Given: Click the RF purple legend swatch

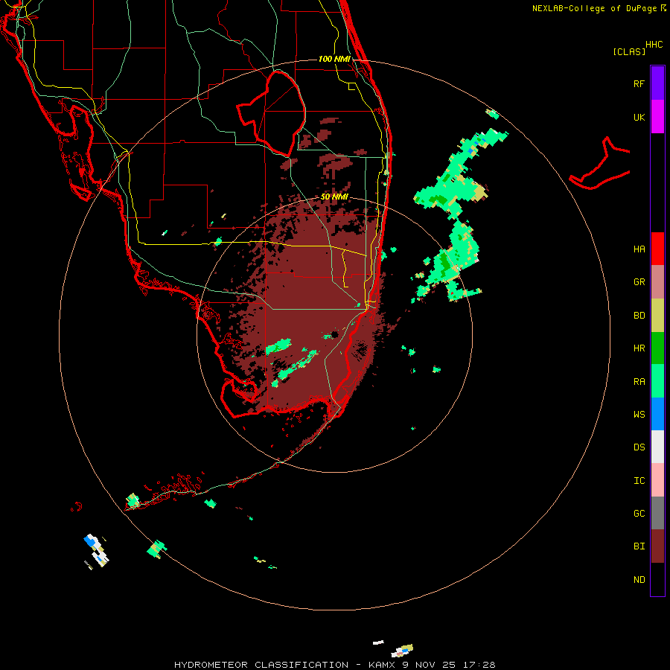Looking at the screenshot, I should pyautogui.click(x=657, y=83).
